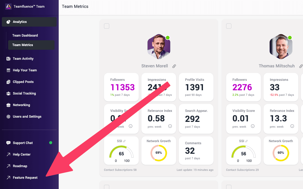303x189 pixels.
Task: Click the Feature Request arrow icon
Action: click(x=8, y=178)
